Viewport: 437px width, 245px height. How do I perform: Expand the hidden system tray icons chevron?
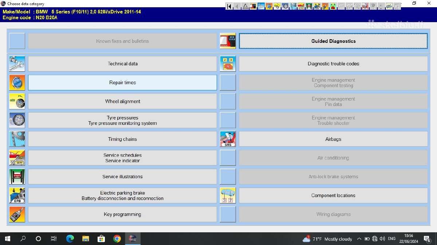tap(359, 239)
